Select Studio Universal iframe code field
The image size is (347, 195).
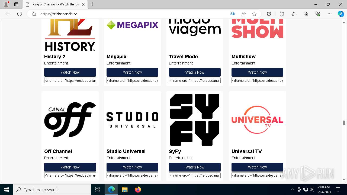click(x=132, y=175)
